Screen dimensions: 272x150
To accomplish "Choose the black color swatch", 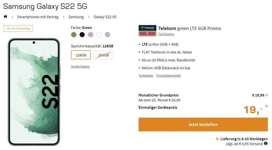I will click(x=82, y=35).
